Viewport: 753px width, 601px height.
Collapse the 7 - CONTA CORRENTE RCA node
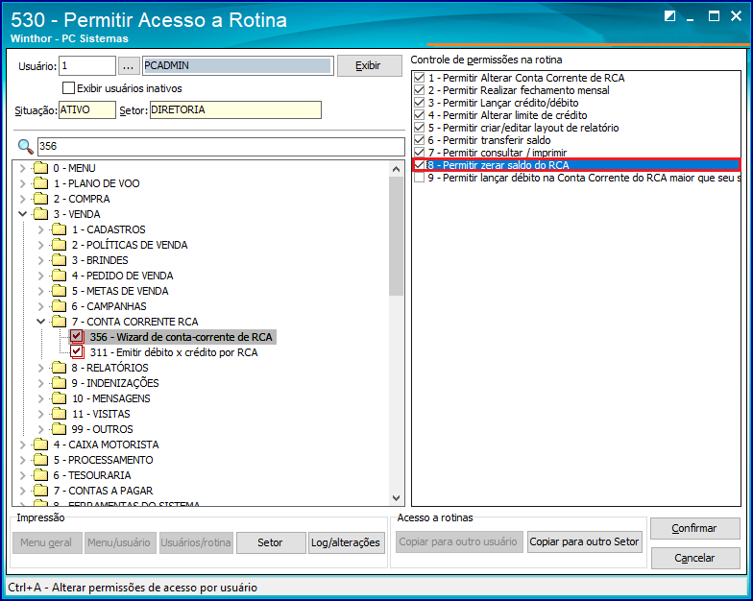[x=40, y=322]
